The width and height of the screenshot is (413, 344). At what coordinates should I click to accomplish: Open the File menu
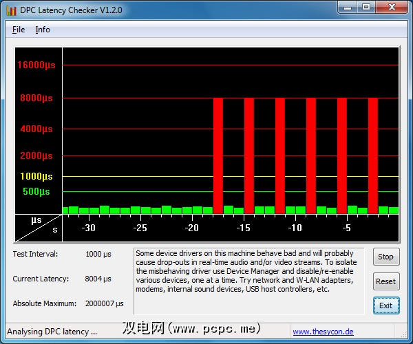point(19,30)
